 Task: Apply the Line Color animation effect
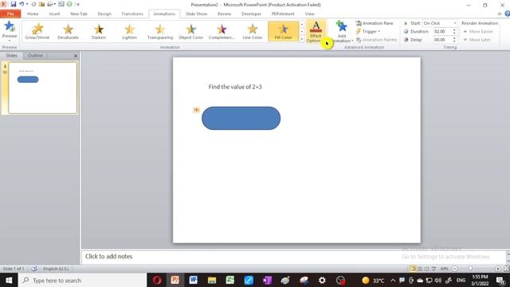click(x=252, y=31)
